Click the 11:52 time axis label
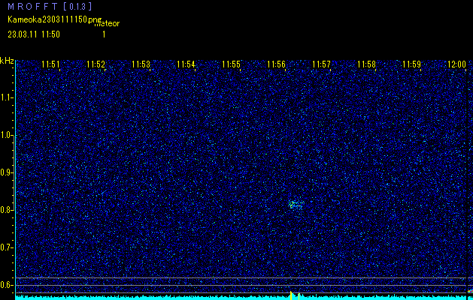 (96, 64)
